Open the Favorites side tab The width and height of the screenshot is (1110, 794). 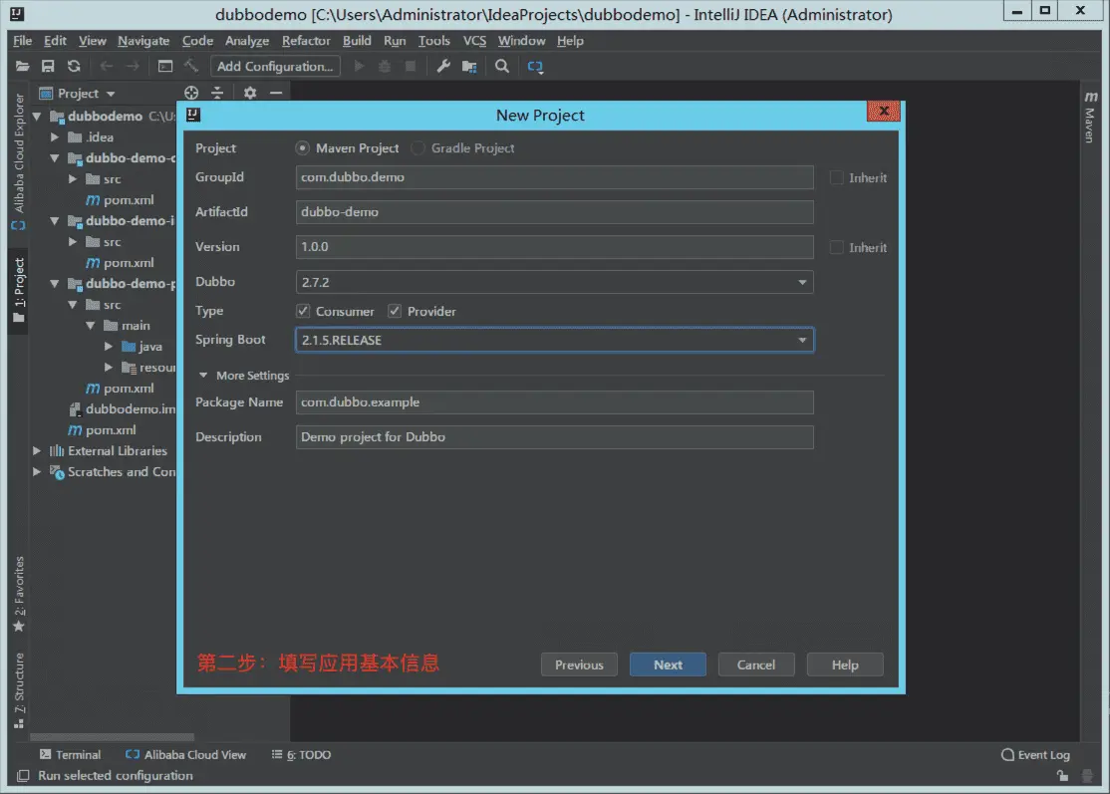[x=18, y=594]
